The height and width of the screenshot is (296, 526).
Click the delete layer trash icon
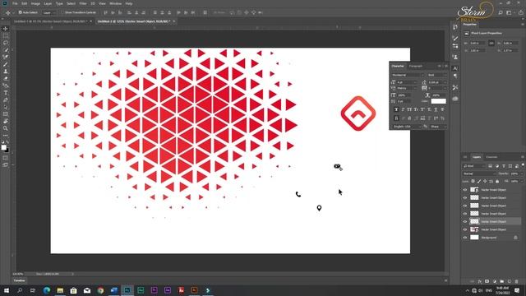(517, 281)
